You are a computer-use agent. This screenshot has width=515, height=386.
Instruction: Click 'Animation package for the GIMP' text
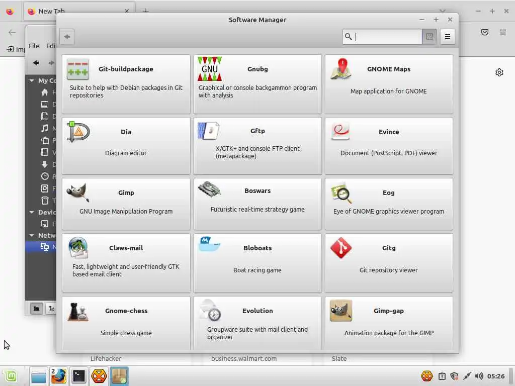click(389, 333)
